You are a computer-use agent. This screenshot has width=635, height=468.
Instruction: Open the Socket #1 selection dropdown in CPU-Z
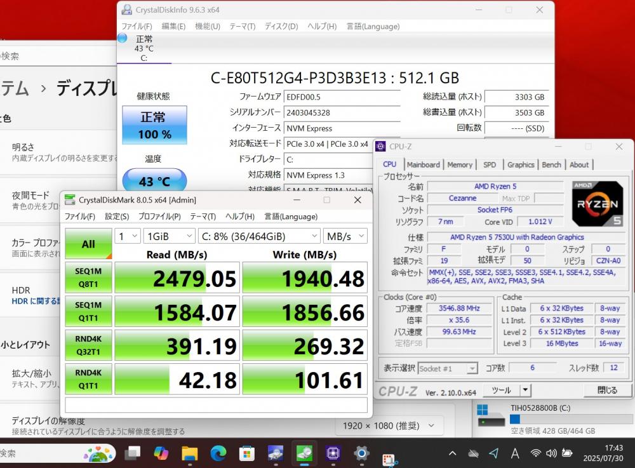pyautogui.click(x=448, y=368)
